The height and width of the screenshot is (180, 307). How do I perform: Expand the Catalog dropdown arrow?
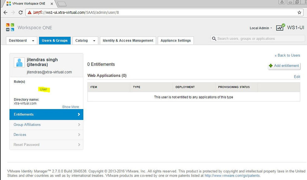click(x=94, y=41)
